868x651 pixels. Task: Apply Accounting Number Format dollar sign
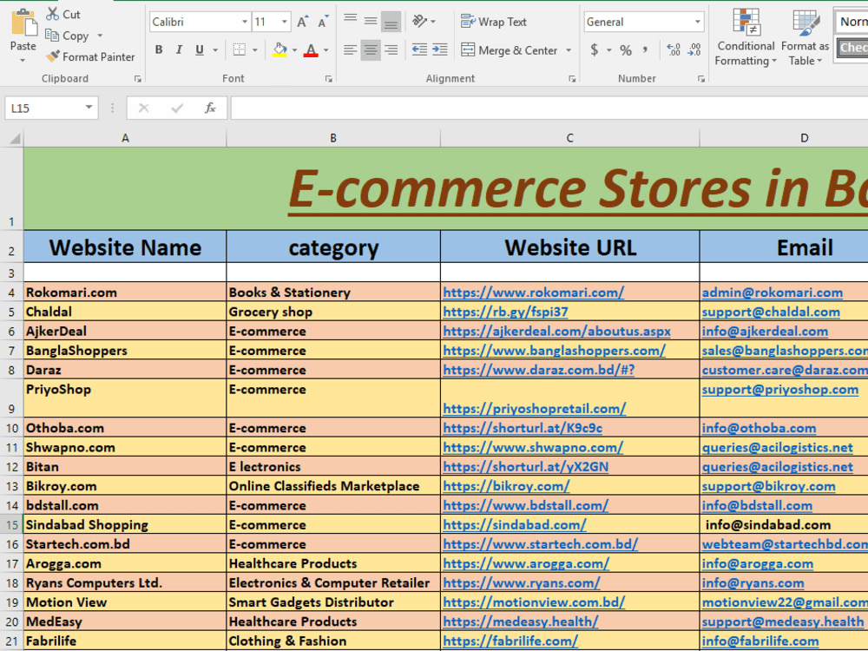pyautogui.click(x=594, y=50)
